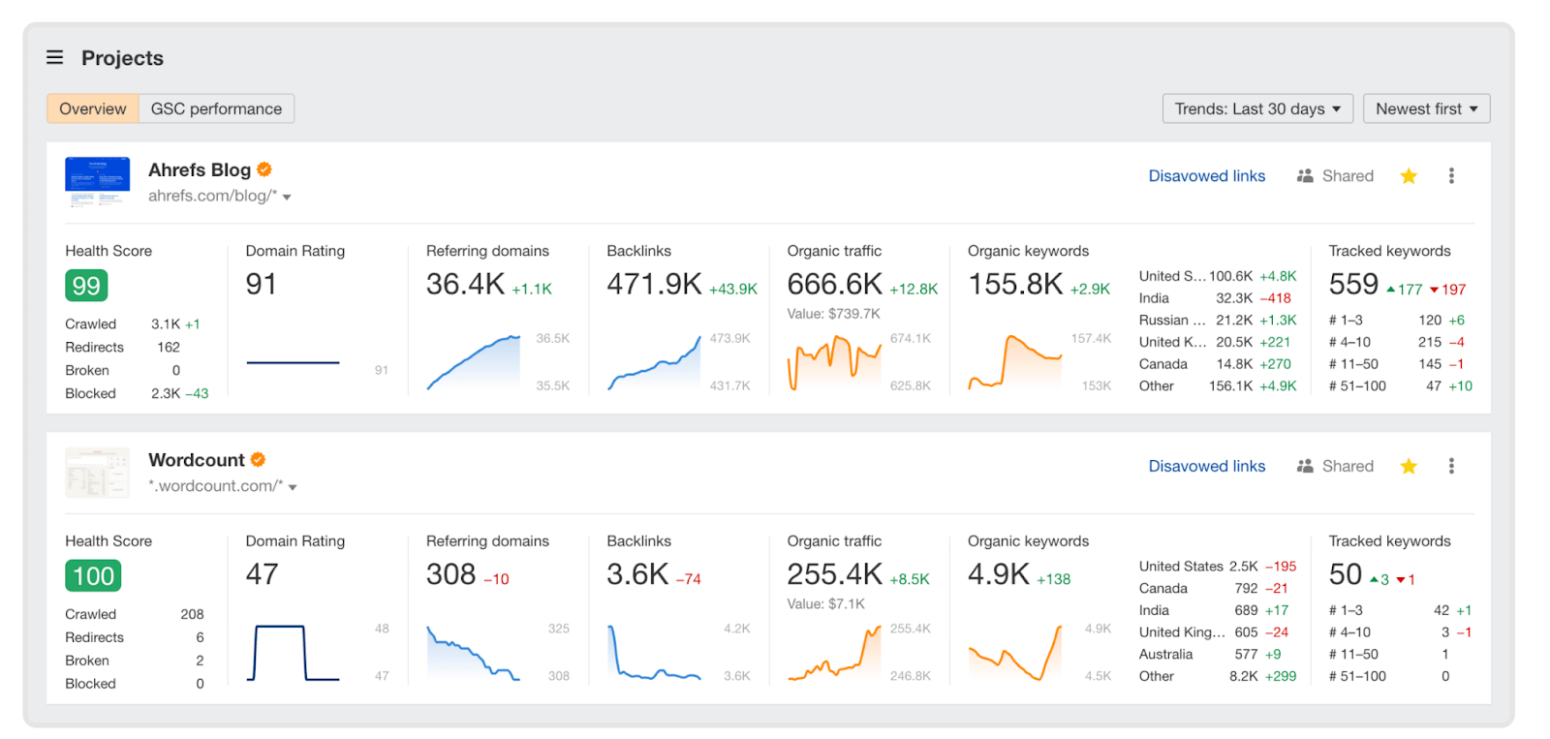Click Crawled 3.1K in Ahrefs Blog

point(133,324)
